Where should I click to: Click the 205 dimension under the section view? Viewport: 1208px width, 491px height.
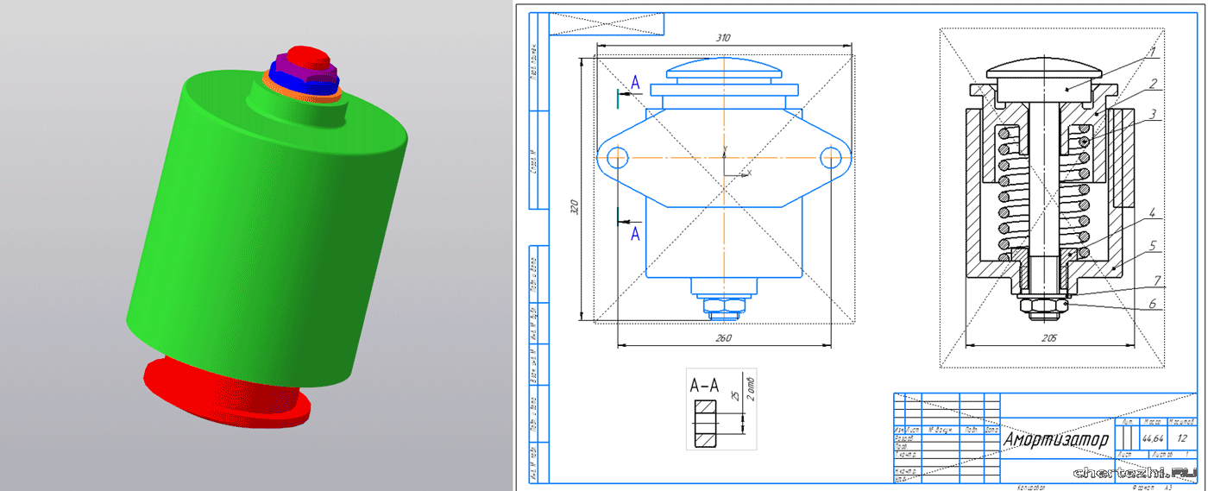[x=1049, y=339]
